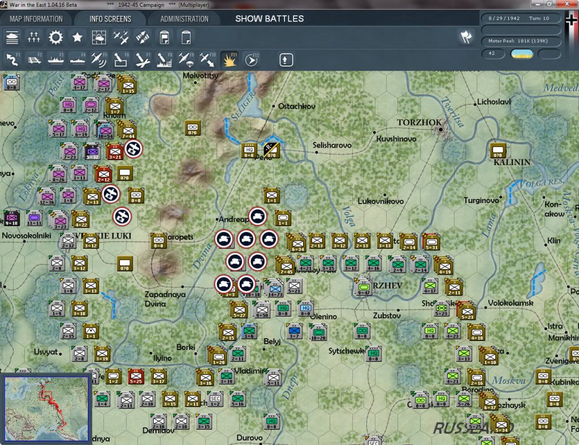Select F6 Bomb Unit mode

(121, 59)
